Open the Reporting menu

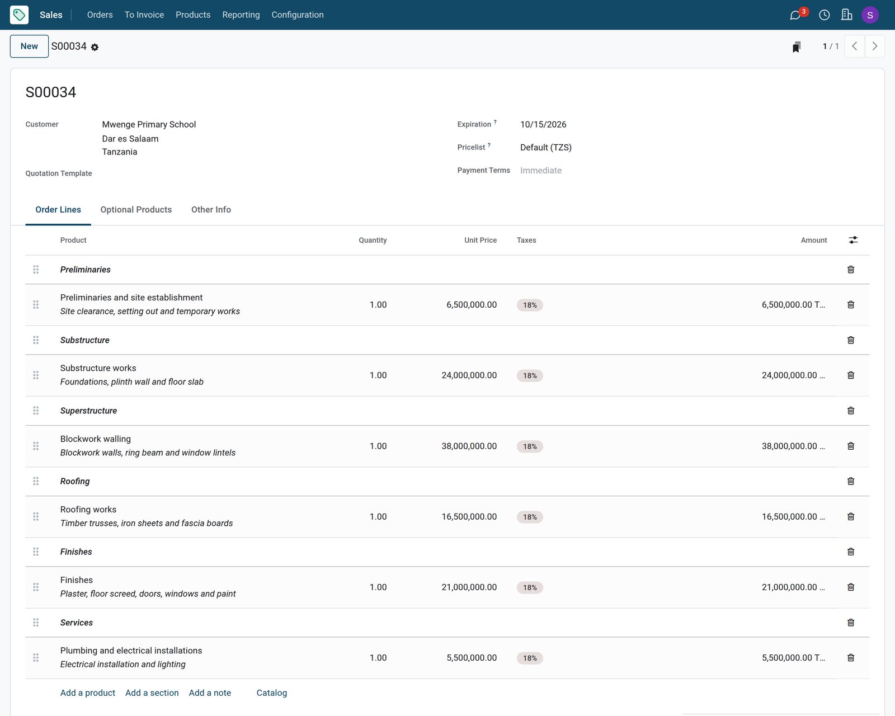(241, 15)
